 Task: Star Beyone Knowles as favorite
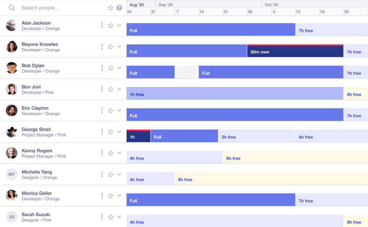pos(111,47)
